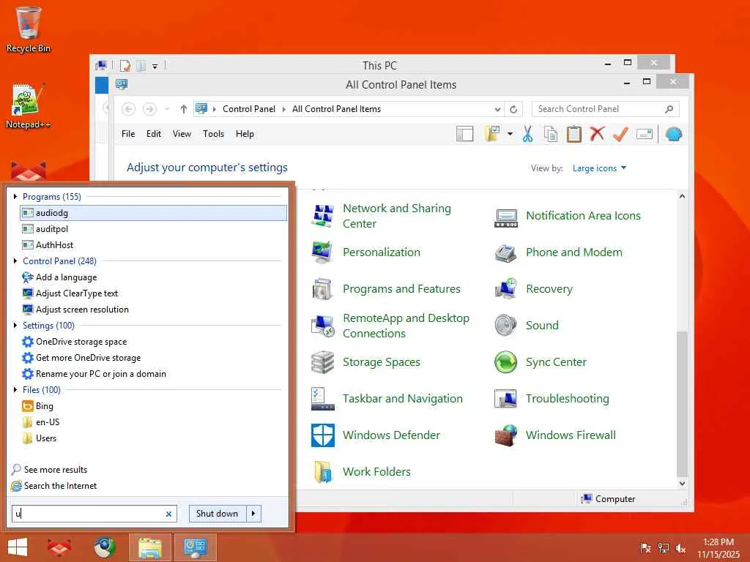Click the layout pane toolbar icon
Image resolution: width=750 pixels, height=562 pixels.
tap(464, 134)
